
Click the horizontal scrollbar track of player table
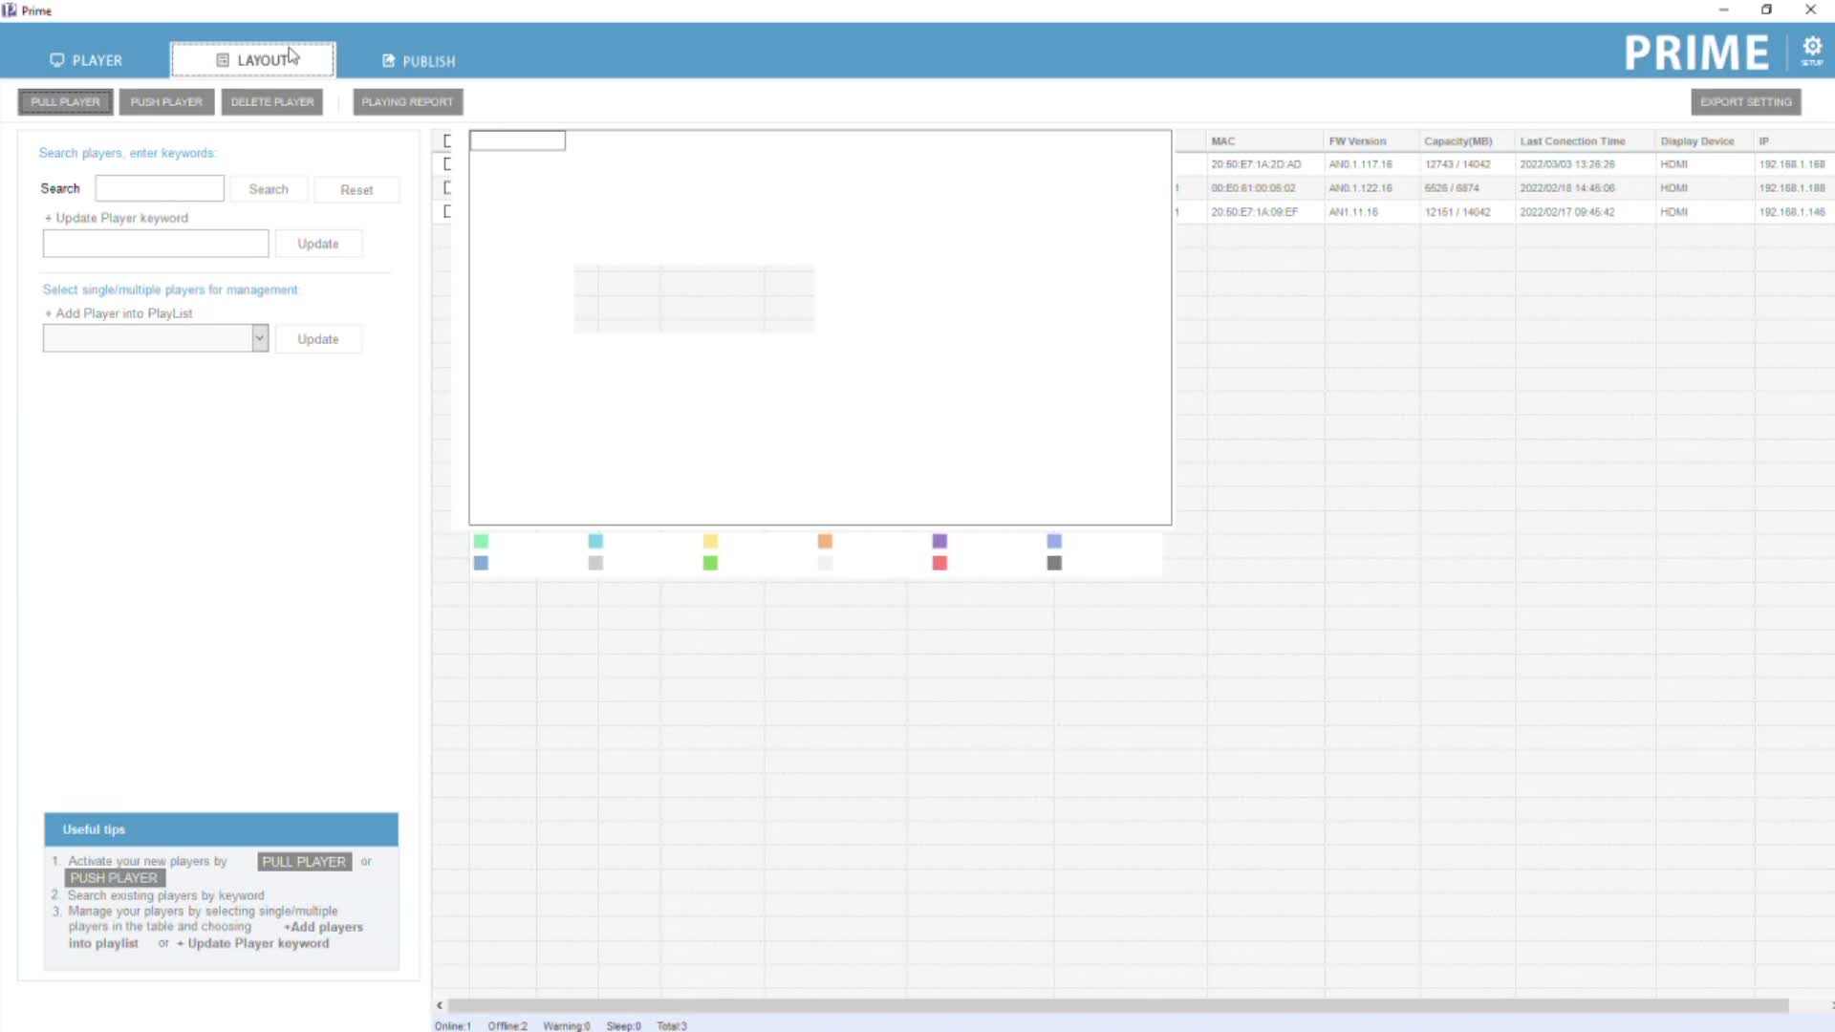[x=1118, y=1005]
